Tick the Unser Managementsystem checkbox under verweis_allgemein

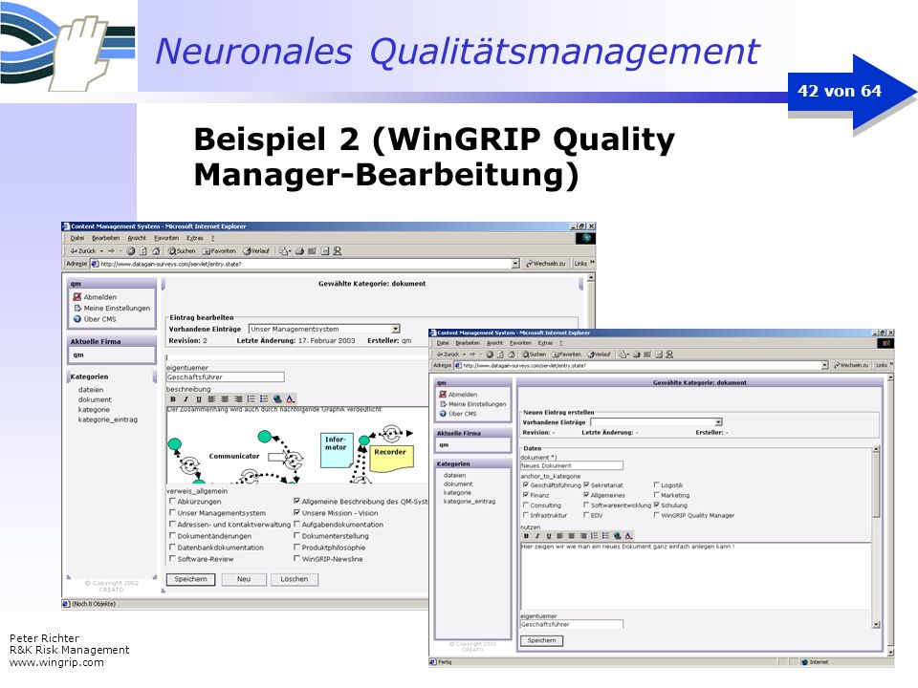point(172,513)
